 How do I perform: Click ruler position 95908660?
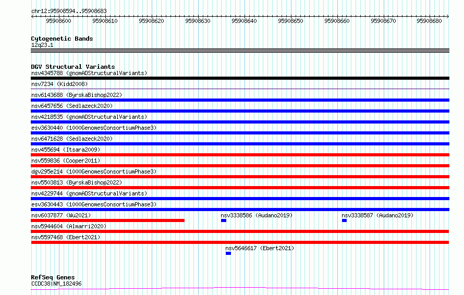337,21
